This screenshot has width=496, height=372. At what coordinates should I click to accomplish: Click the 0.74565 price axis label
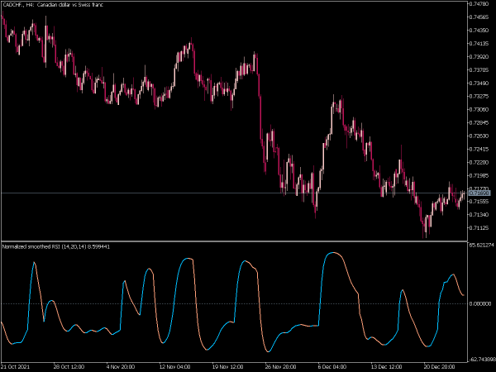coord(479,17)
